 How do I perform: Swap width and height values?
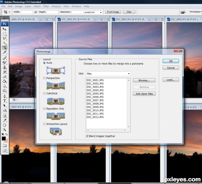36,12
